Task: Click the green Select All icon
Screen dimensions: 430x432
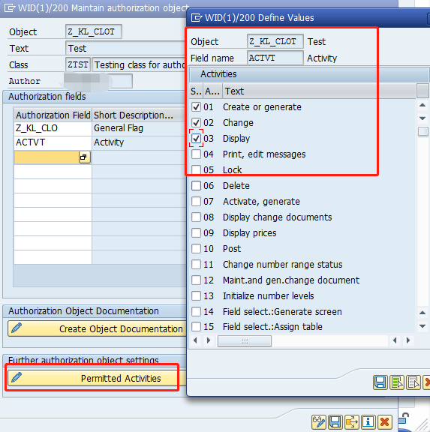Action: (x=397, y=382)
